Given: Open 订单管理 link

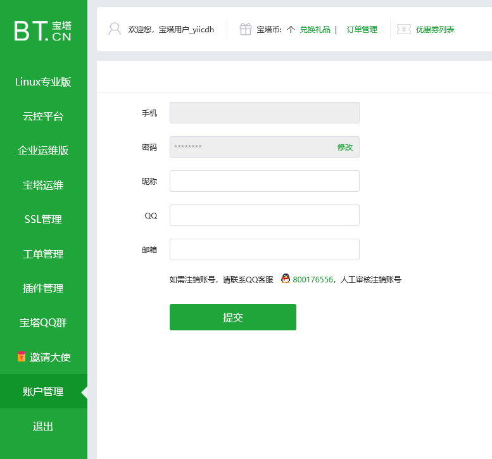Looking at the screenshot, I should click(362, 30).
